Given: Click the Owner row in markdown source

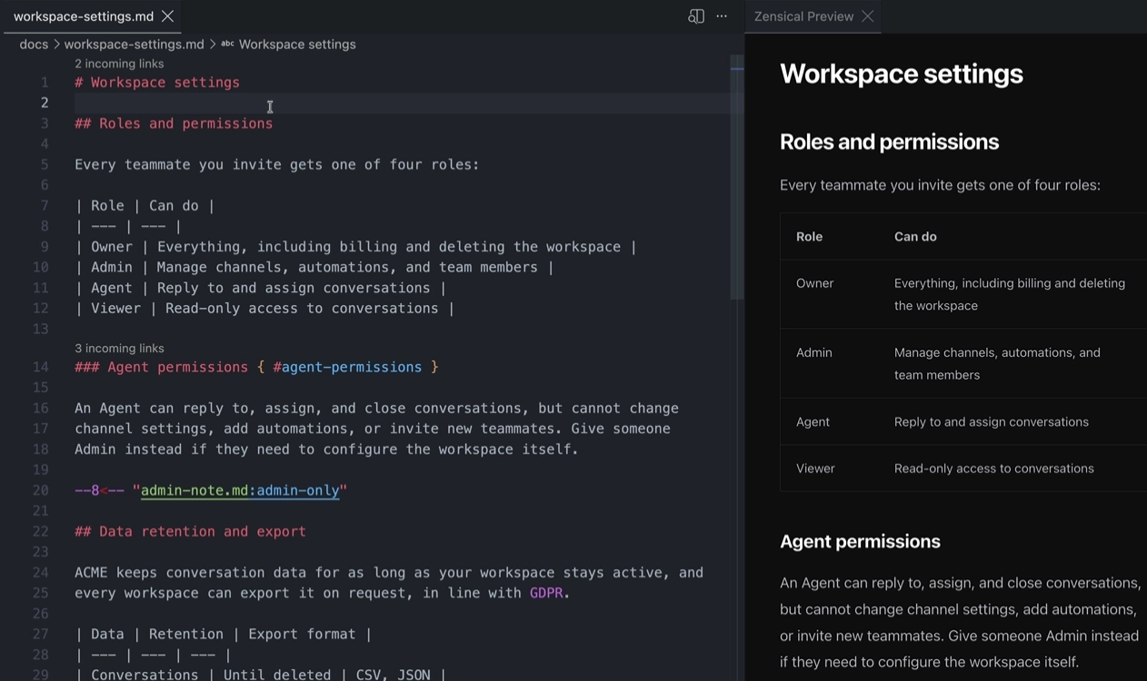Looking at the screenshot, I should coord(355,247).
